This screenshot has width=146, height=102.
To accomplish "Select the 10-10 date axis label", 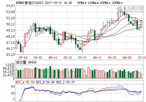I will click(142, 58).
